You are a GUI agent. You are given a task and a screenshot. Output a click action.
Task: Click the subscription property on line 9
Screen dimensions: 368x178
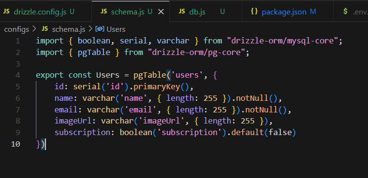point(82,133)
